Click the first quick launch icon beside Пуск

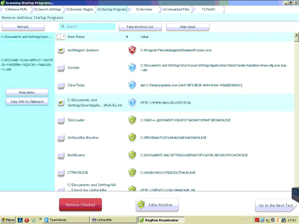pyautogui.click(x=20, y=220)
